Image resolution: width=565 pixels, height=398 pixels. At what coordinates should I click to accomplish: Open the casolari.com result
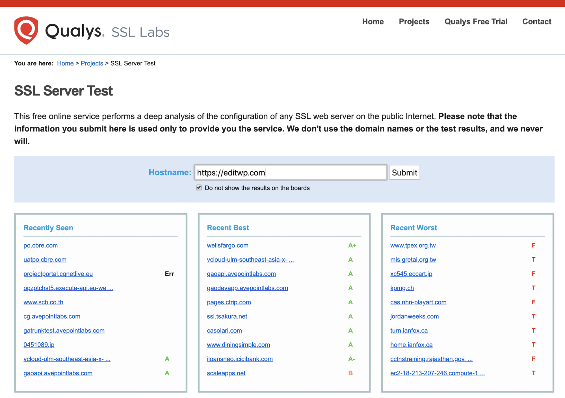click(224, 330)
